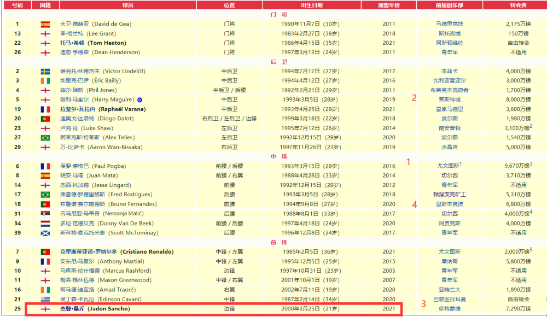Select the 右后卫 / 左后卫 / 边锋 position cell

click(229, 119)
